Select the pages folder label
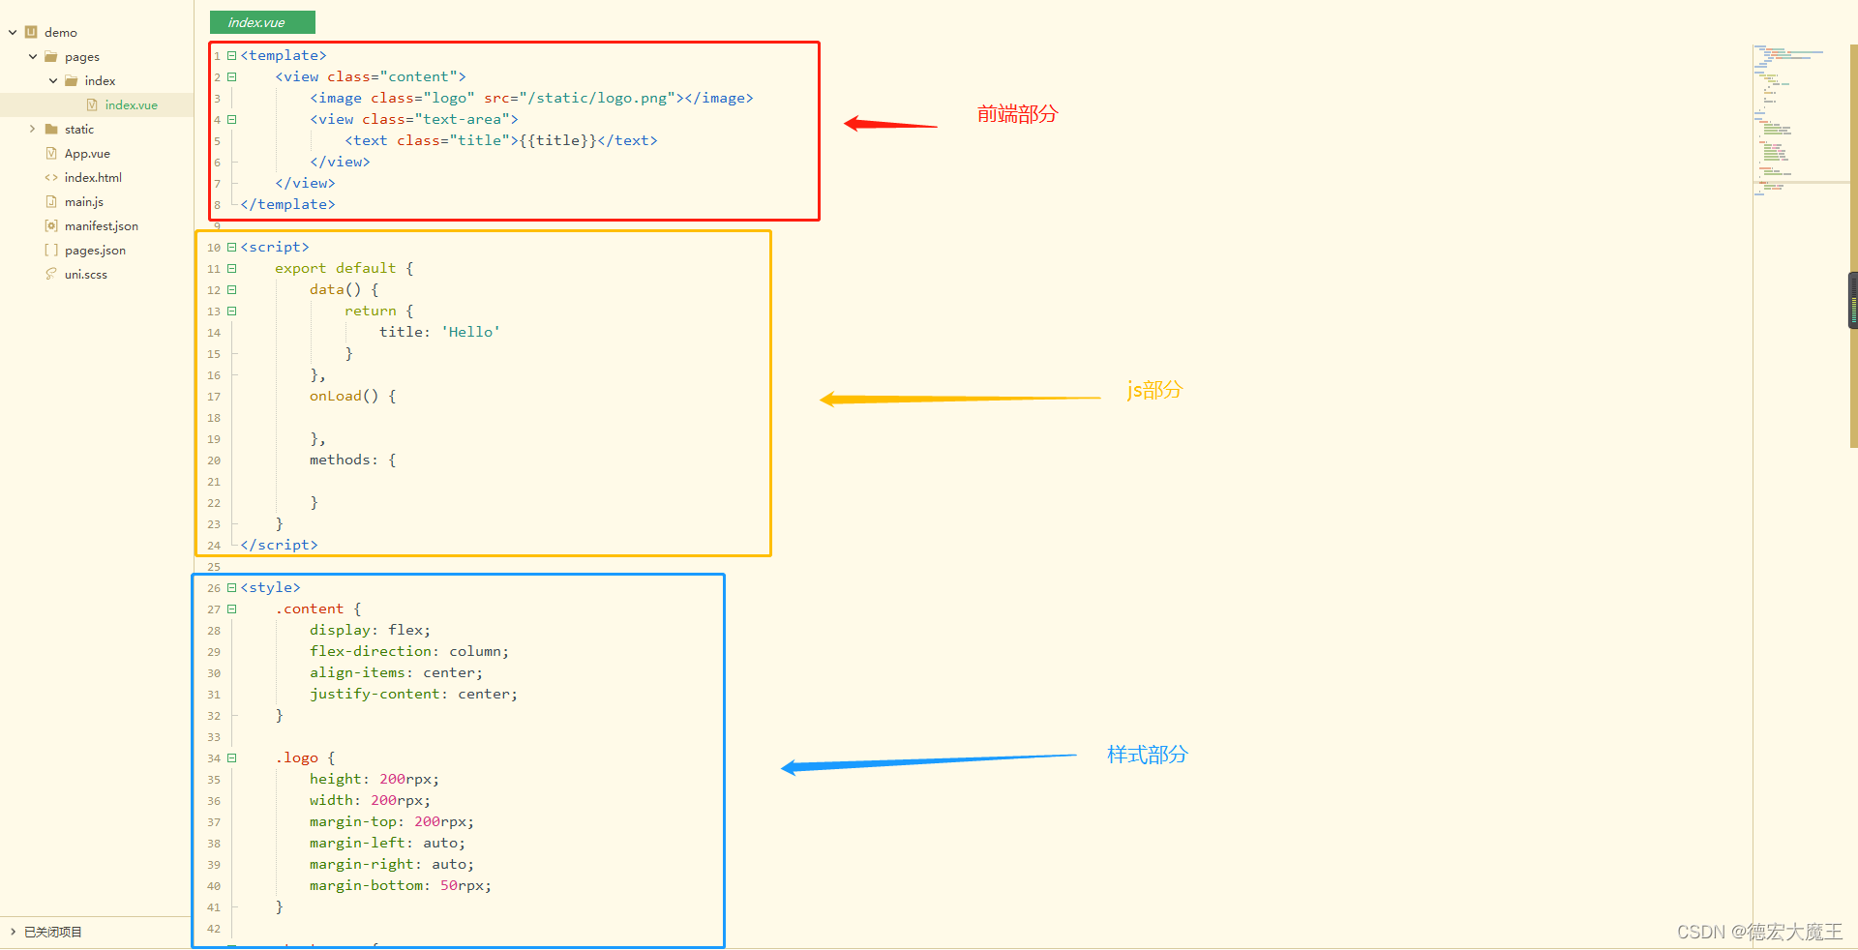 click(82, 57)
